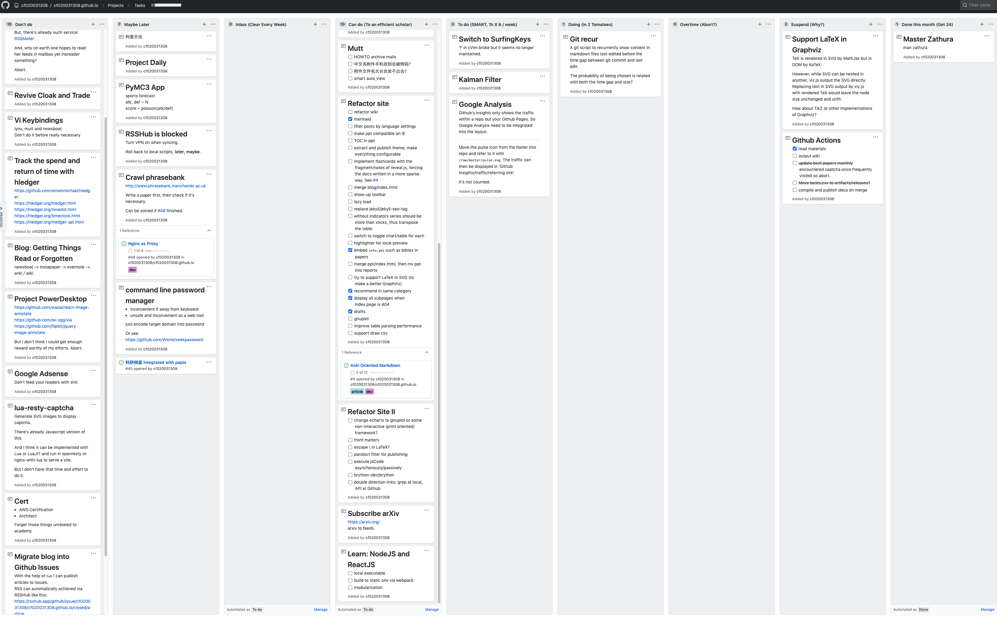Click Manage in Can do column footer

click(432, 610)
